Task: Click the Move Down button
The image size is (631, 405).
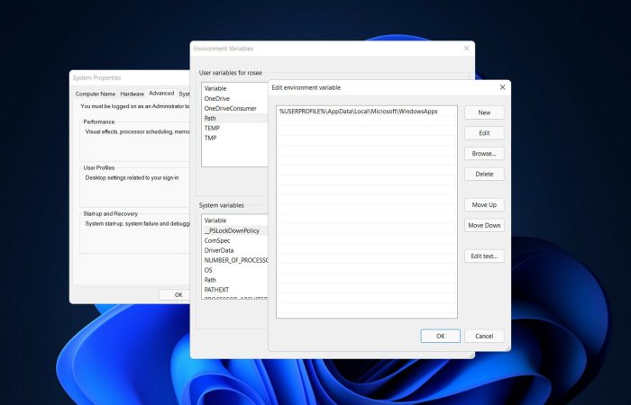Action: tap(484, 225)
